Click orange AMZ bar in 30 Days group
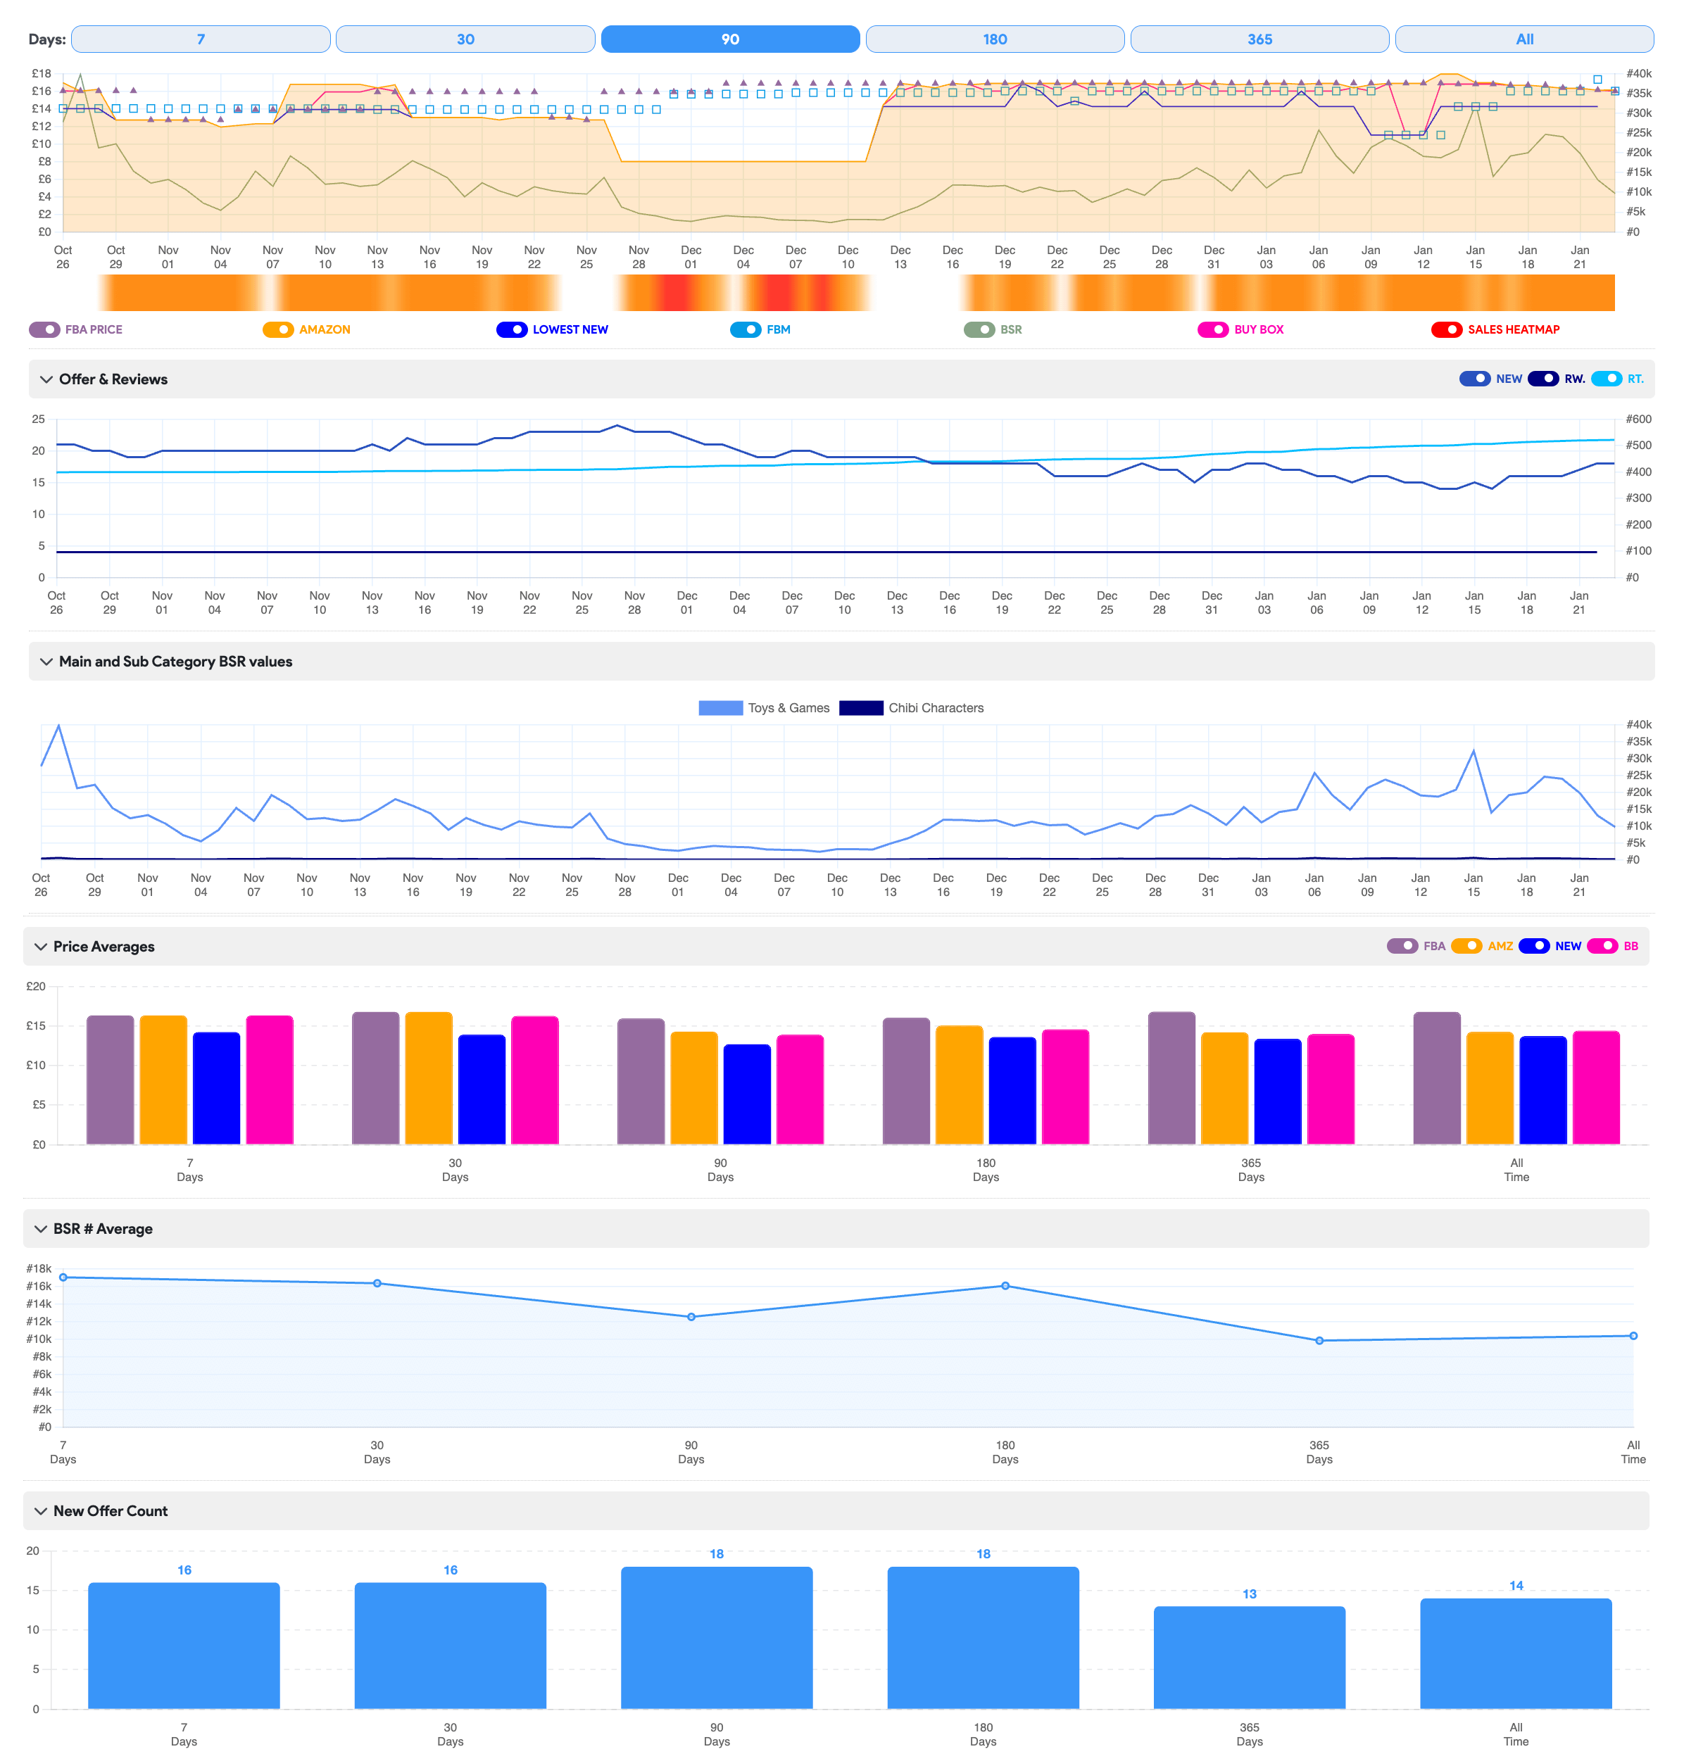This screenshot has height=1761, width=1684. (429, 1078)
